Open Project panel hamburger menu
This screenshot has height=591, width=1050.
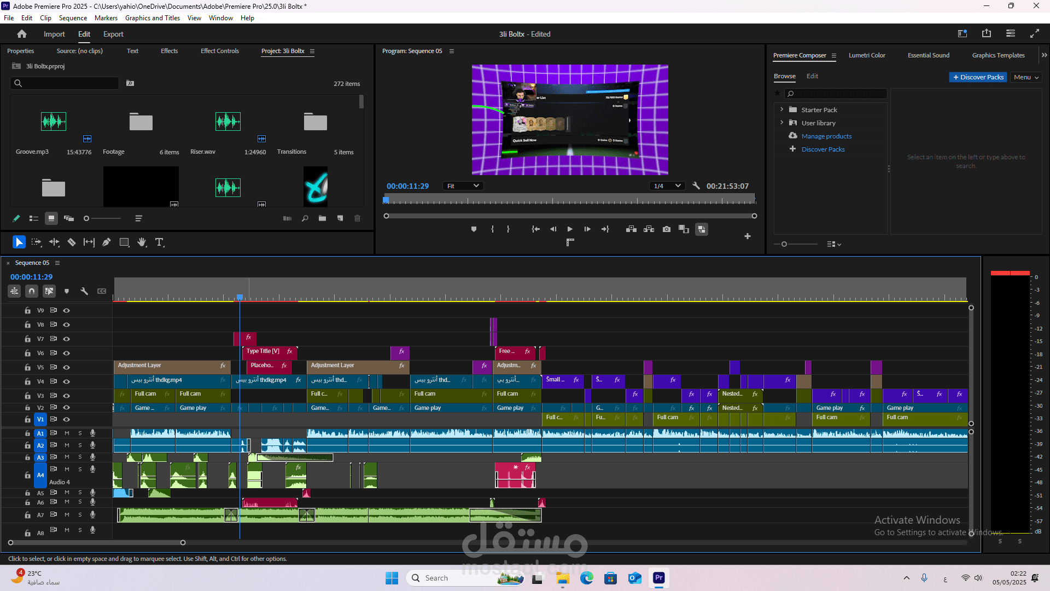pos(312,51)
